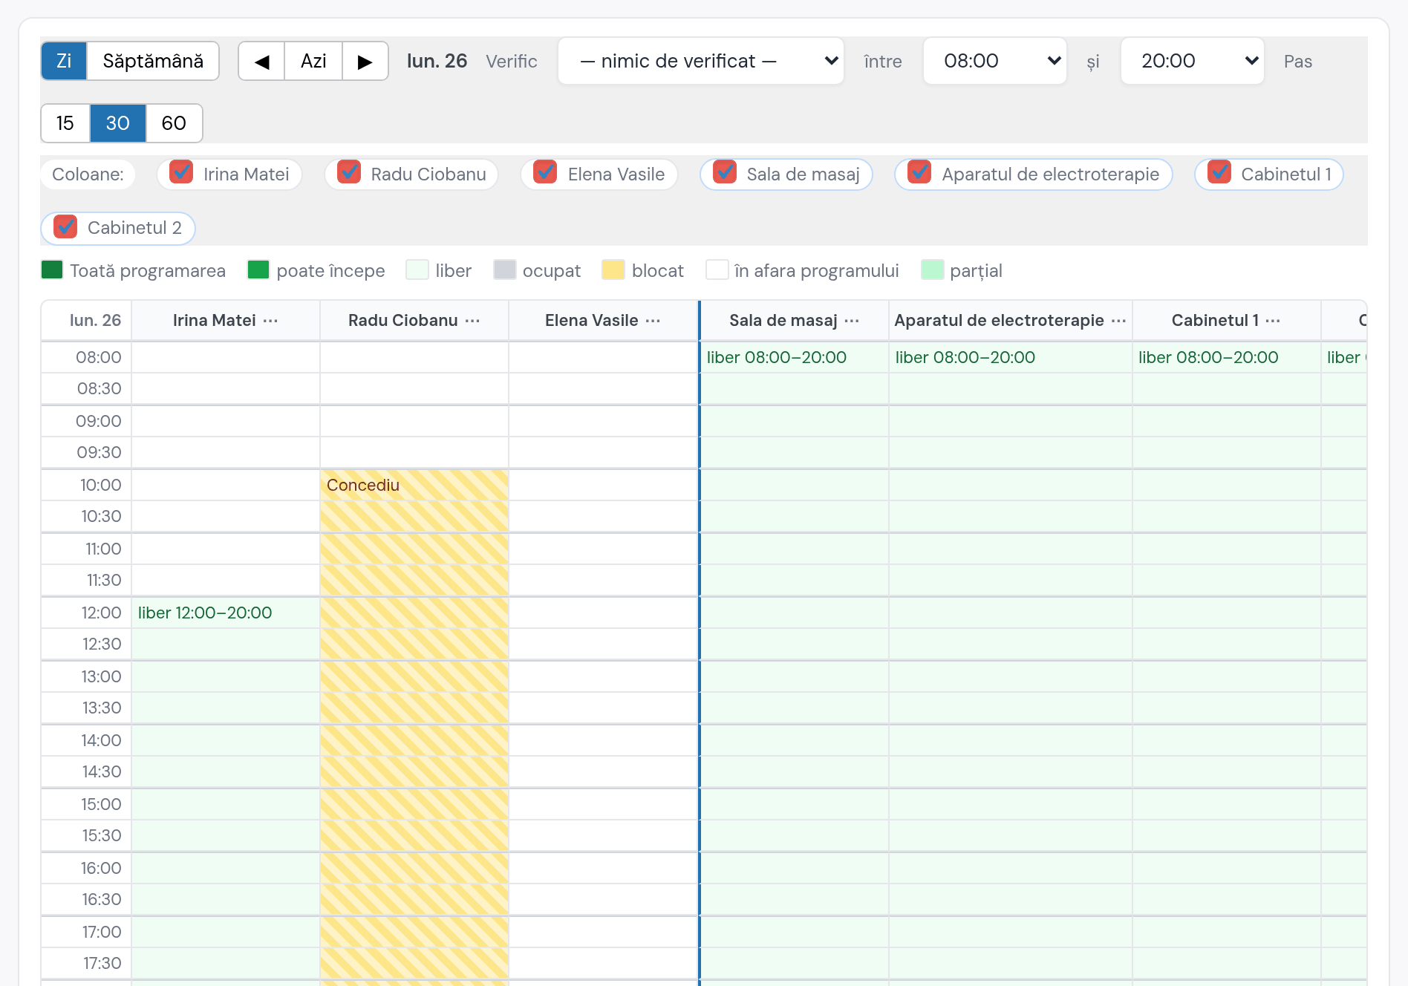The width and height of the screenshot is (1408, 986).
Task: Click the 'blocat' yellow legend swatch
Action: pyautogui.click(x=613, y=270)
